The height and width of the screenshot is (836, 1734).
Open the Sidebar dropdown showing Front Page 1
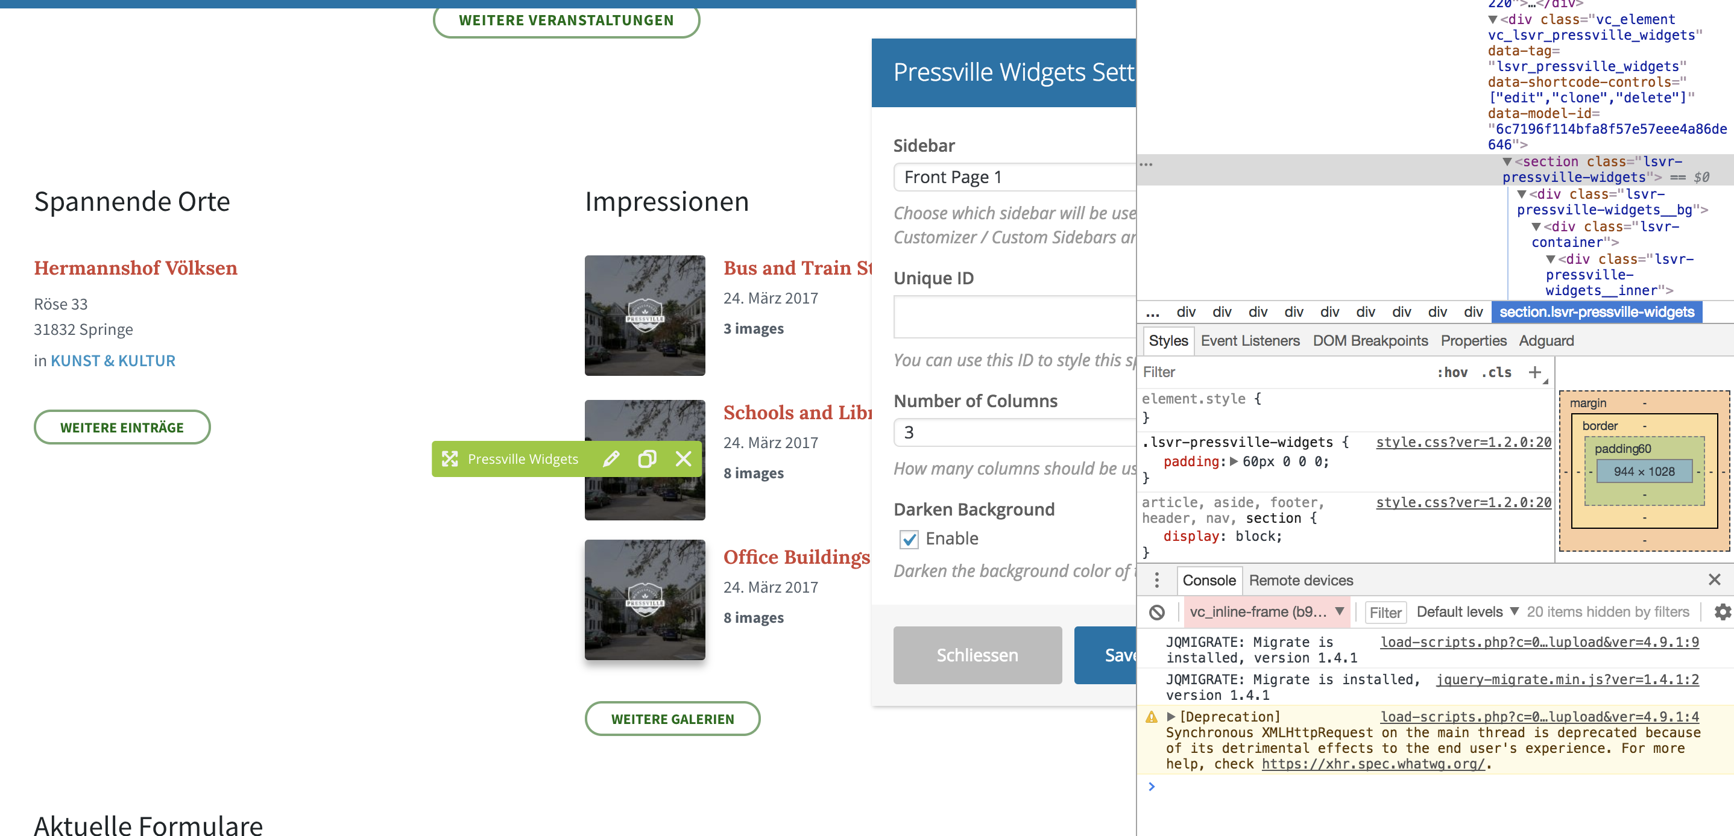[1015, 177]
